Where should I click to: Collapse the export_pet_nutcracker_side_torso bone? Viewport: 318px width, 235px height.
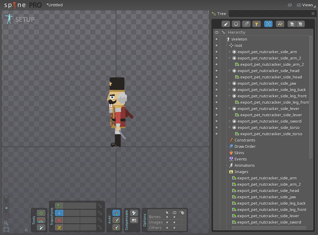230,127
